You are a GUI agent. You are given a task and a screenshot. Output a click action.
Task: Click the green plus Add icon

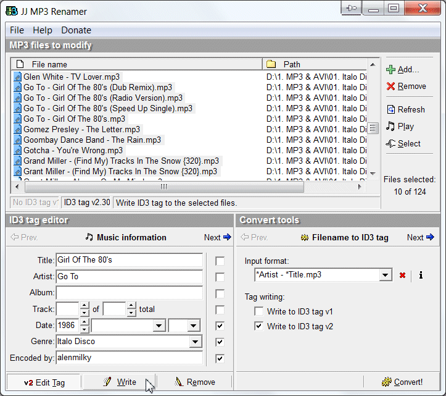(x=391, y=70)
